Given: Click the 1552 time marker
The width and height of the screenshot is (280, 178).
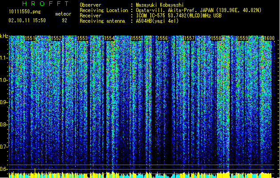Looking at the screenshot, I should pyautogui.click(x=56, y=38).
